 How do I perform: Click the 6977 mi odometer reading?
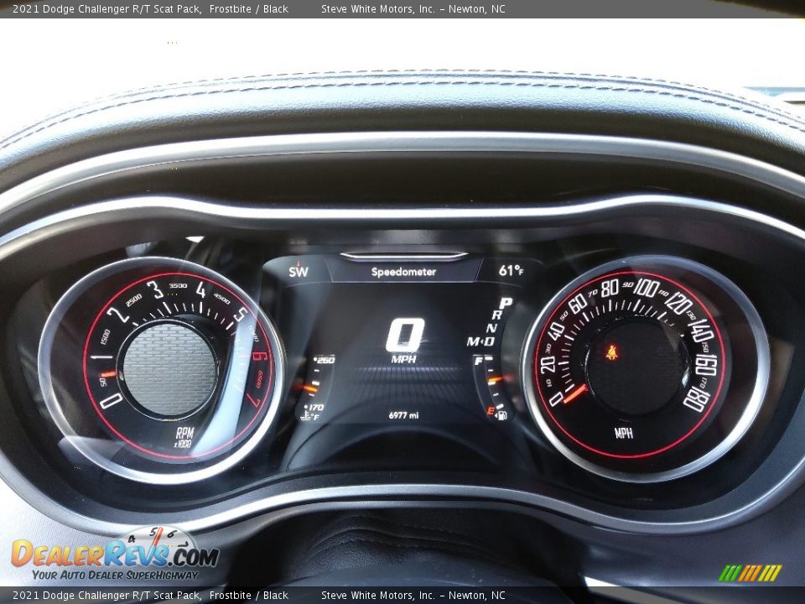pos(403,415)
